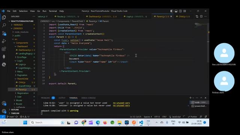240x135 pixels.
Task: Open the Microsoft Edge Tools view
Action: (4, 64)
